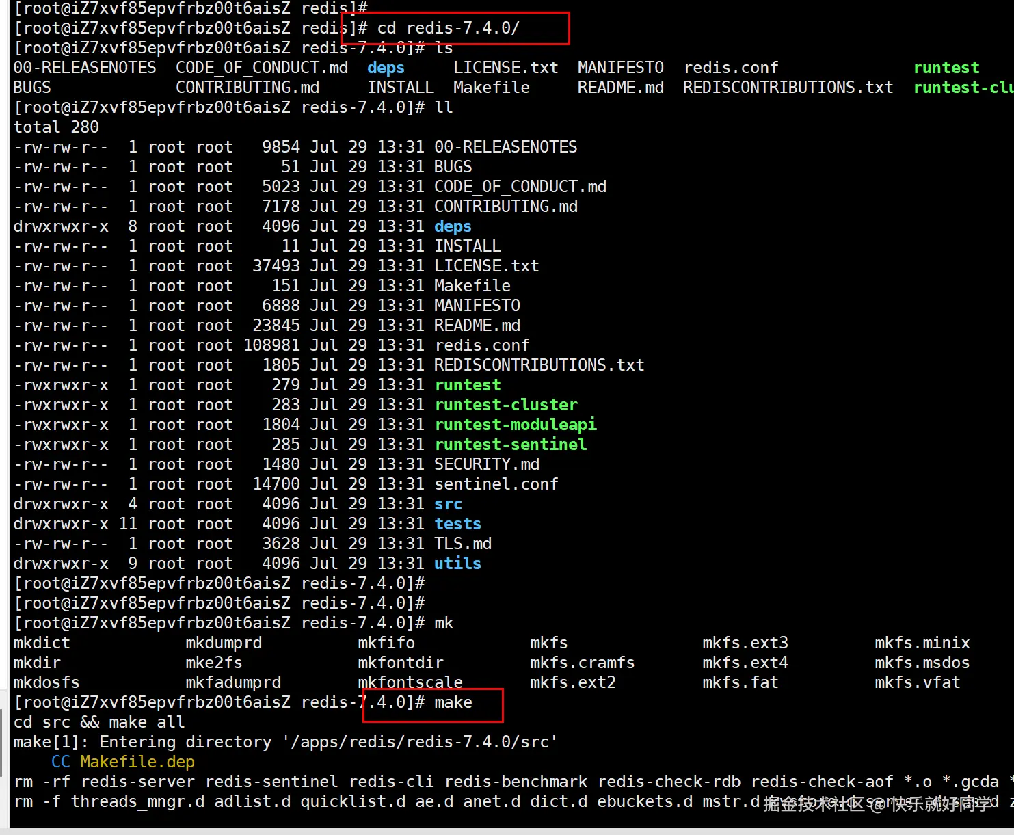This screenshot has height=835, width=1014.
Task: Select yellow 'Makefile.dep' text
Action: click(137, 762)
